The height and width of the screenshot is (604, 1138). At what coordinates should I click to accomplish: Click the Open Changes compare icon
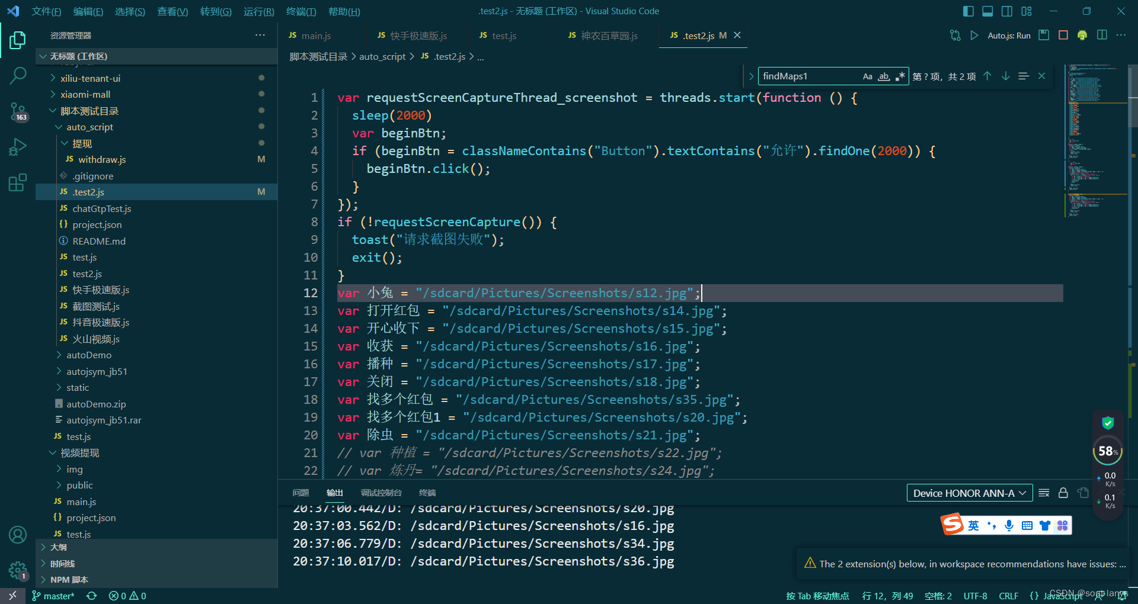[x=955, y=36]
